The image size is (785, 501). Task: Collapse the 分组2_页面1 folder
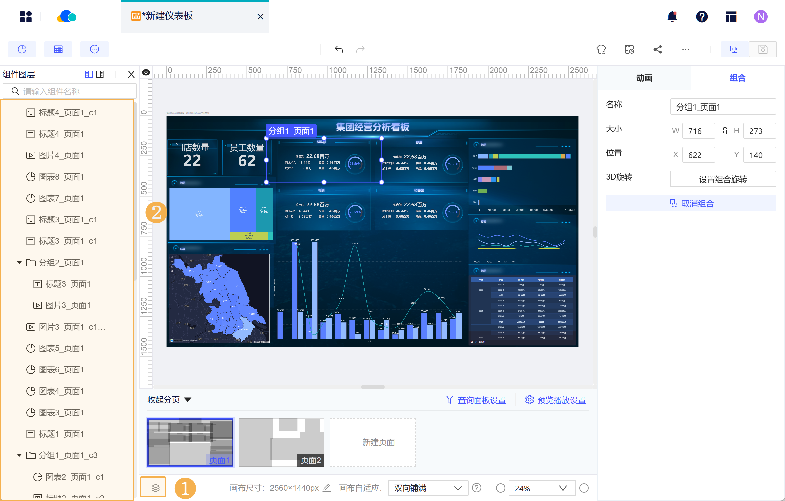(x=19, y=262)
